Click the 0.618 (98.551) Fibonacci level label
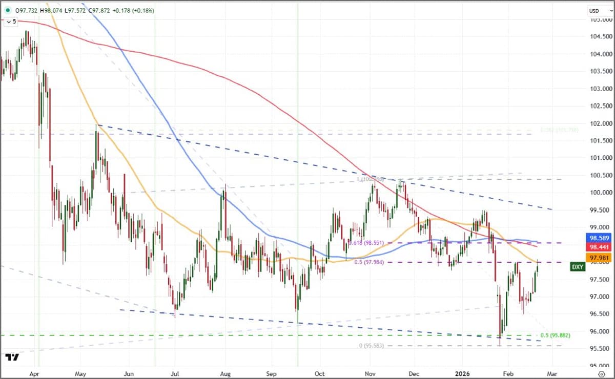 click(367, 242)
